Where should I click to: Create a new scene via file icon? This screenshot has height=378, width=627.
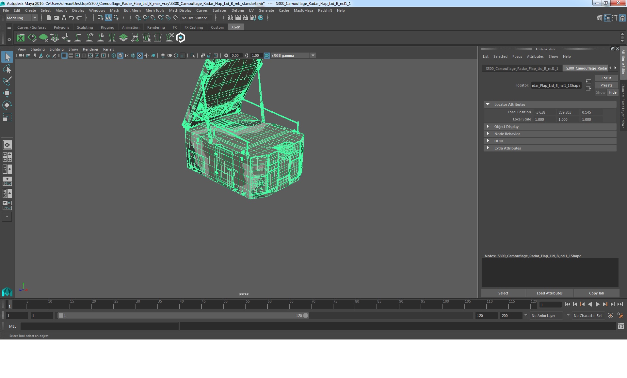coord(49,18)
